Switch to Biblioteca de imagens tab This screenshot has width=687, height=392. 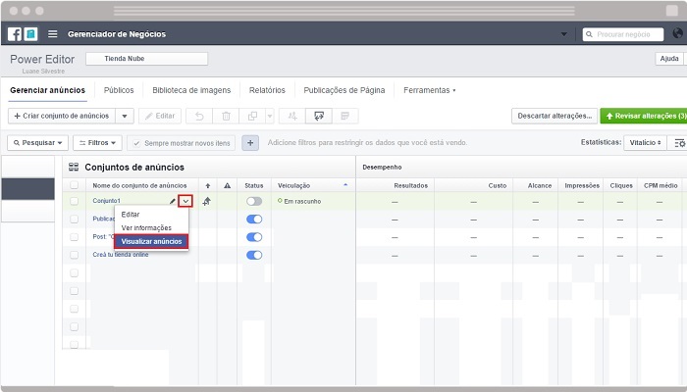pos(191,90)
